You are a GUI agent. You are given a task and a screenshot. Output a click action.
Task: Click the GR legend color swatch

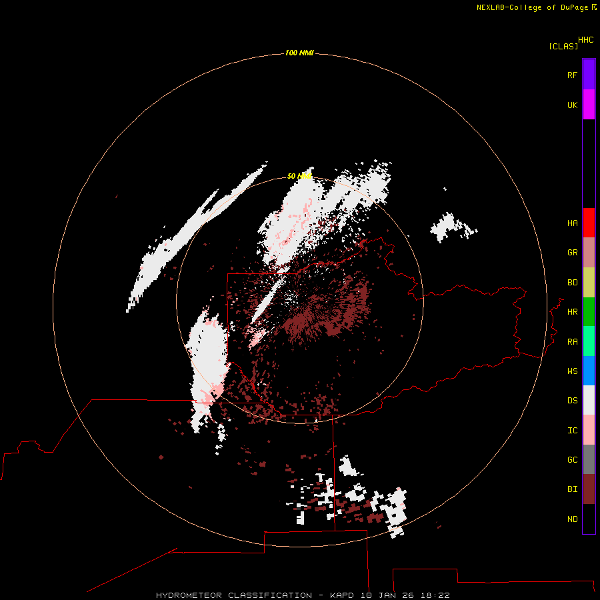tap(589, 253)
